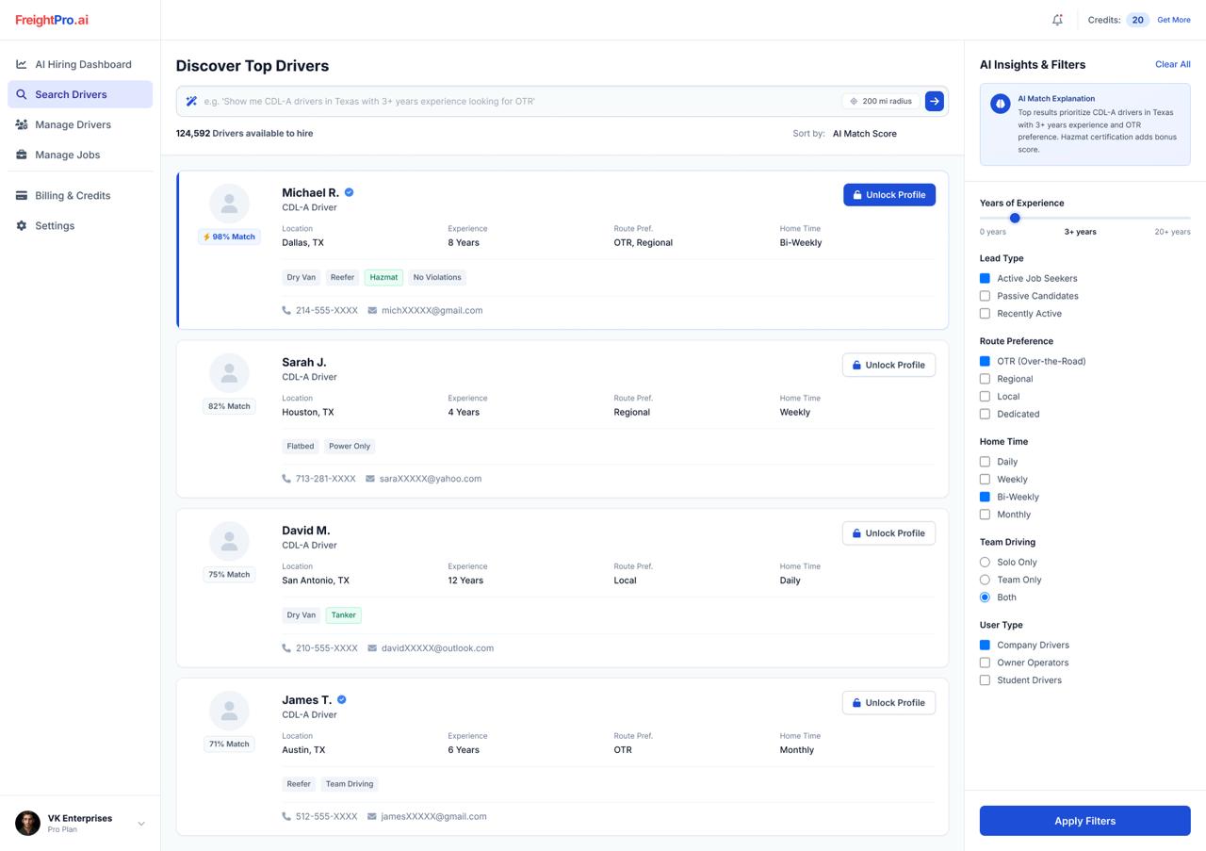
Task: Click email icon beside saraXXXXX@yahoo.com
Action: [x=370, y=479]
